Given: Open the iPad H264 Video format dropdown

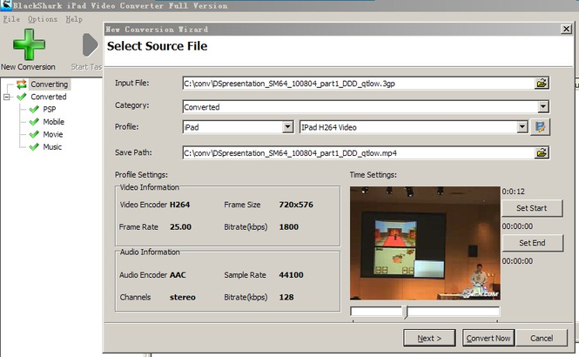Looking at the screenshot, I should [522, 127].
